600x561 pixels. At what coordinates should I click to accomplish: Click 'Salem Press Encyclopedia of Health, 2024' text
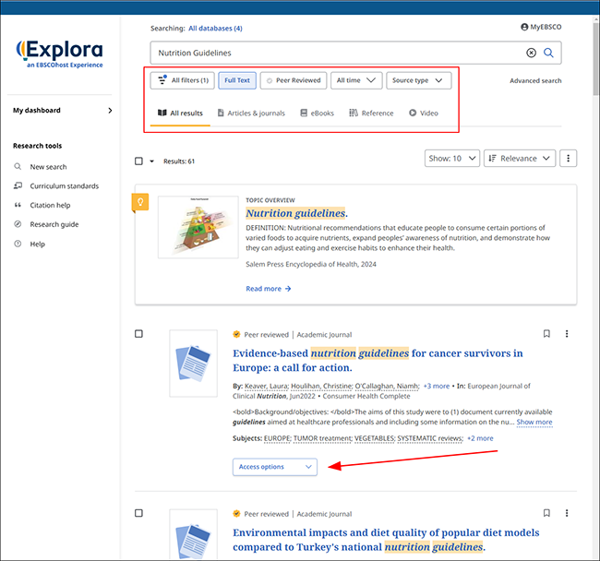[311, 264]
